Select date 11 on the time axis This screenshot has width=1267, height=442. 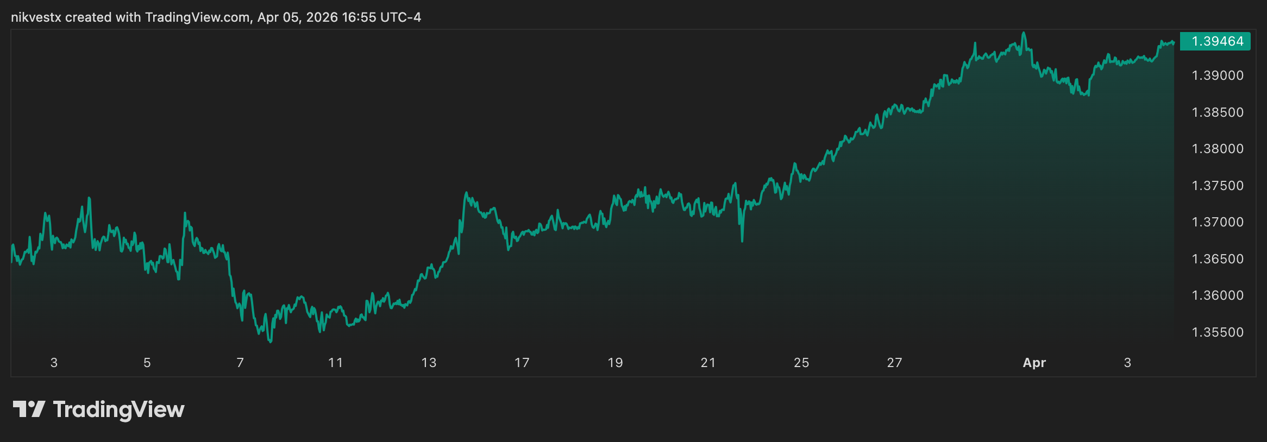tap(335, 363)
